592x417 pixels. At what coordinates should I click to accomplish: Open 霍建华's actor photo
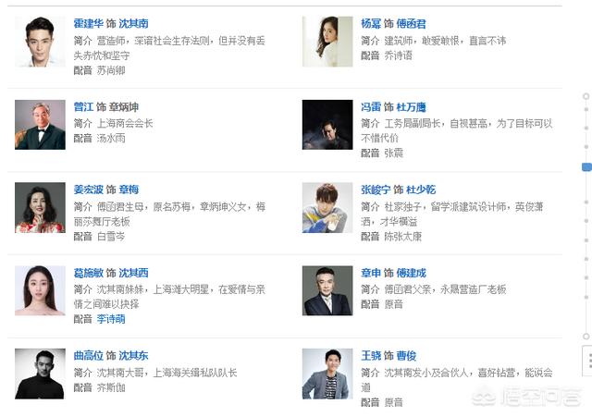click(40, 42)
